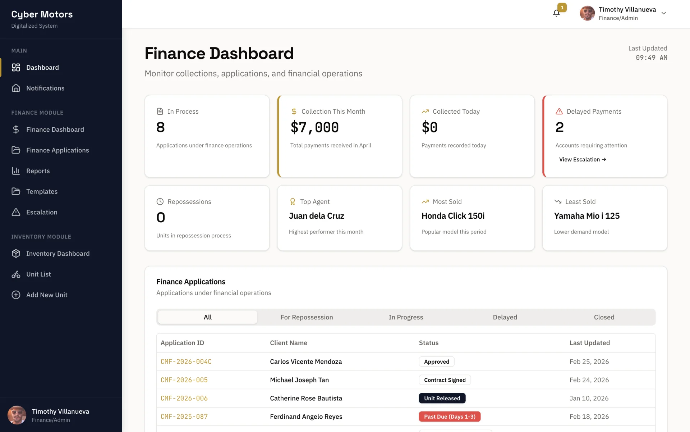Image resolution: width=690 pixels, height=432 pixels.
Task: Click the warning triangle icon beside Escalation
Action: [x=16, y=212]
